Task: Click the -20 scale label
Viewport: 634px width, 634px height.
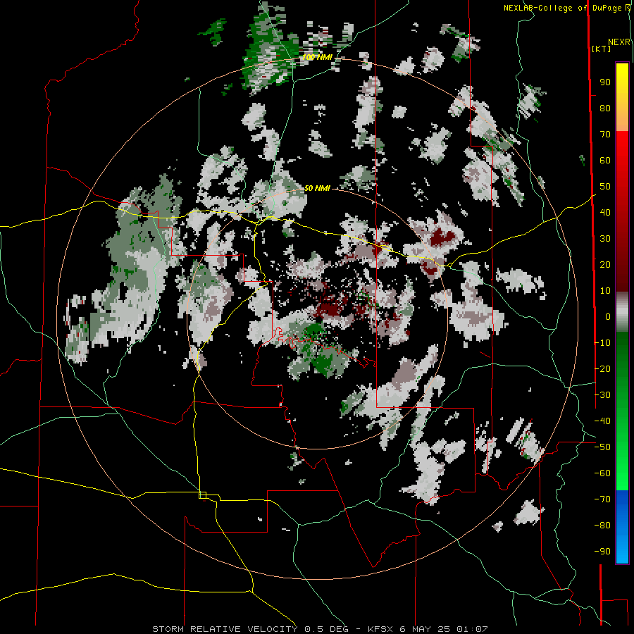Action: pos(602,368)
